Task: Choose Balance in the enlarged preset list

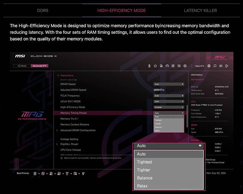Action: [169, 178]
